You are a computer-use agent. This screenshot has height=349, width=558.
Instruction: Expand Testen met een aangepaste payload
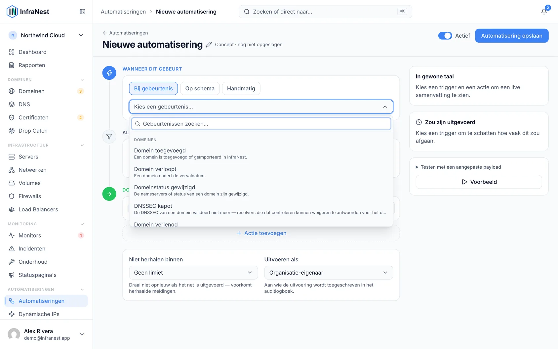(458, 167)
